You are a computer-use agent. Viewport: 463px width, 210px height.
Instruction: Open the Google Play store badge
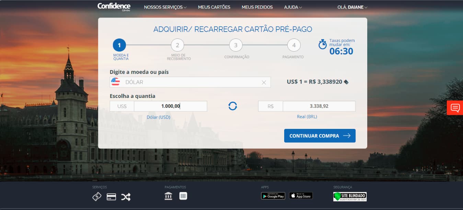(273, 196)
